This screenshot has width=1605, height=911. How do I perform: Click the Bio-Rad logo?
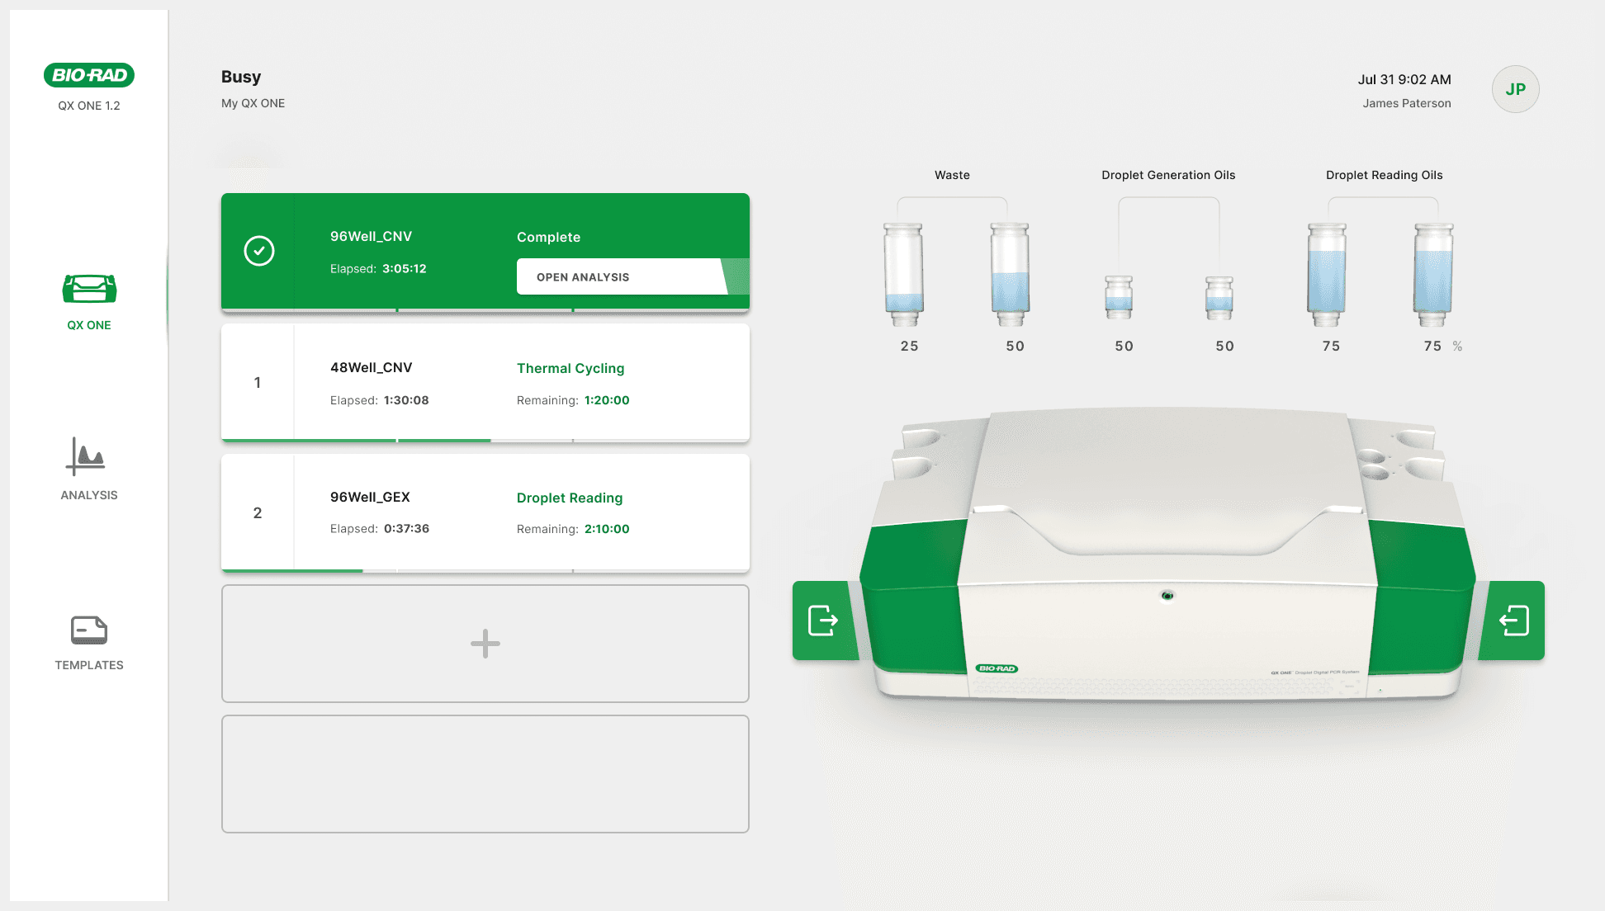89,75
